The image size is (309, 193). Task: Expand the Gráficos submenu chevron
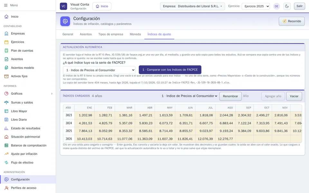coord(52,94)
